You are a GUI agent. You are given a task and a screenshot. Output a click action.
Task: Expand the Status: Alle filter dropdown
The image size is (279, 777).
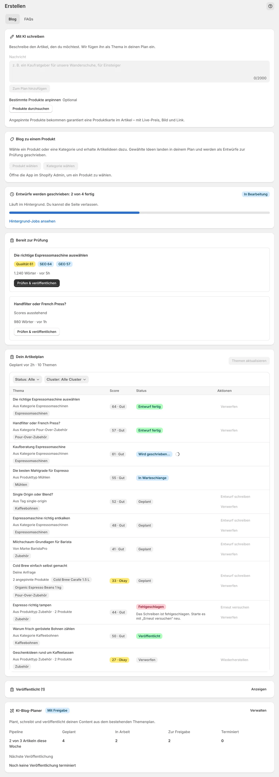(27, 380)
